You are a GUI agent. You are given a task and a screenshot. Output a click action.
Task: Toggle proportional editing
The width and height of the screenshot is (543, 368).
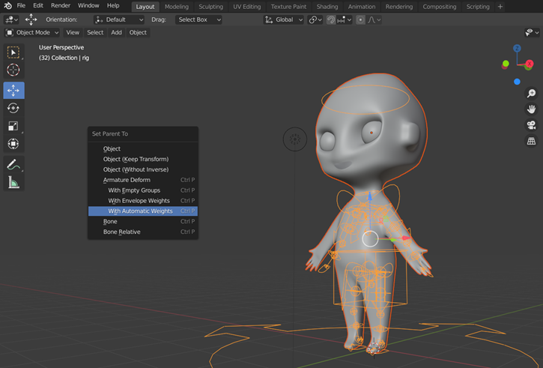[360, 19]
